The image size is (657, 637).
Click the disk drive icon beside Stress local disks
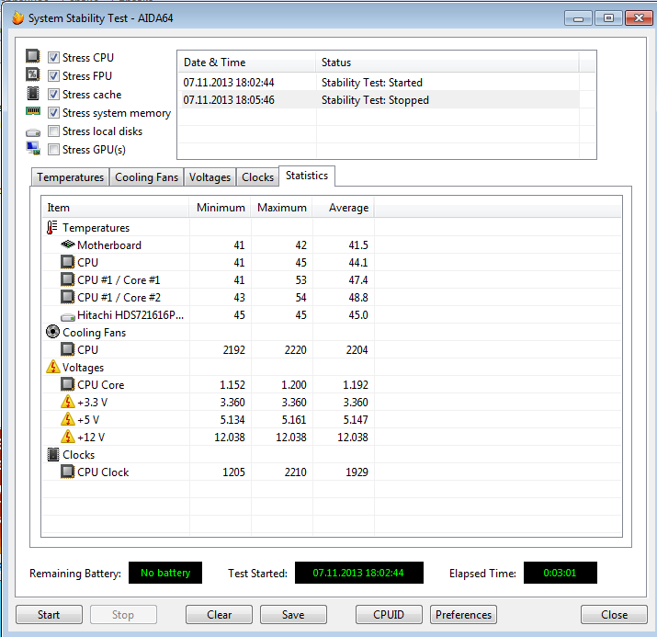pyautogui.click(x=33, y=133)
